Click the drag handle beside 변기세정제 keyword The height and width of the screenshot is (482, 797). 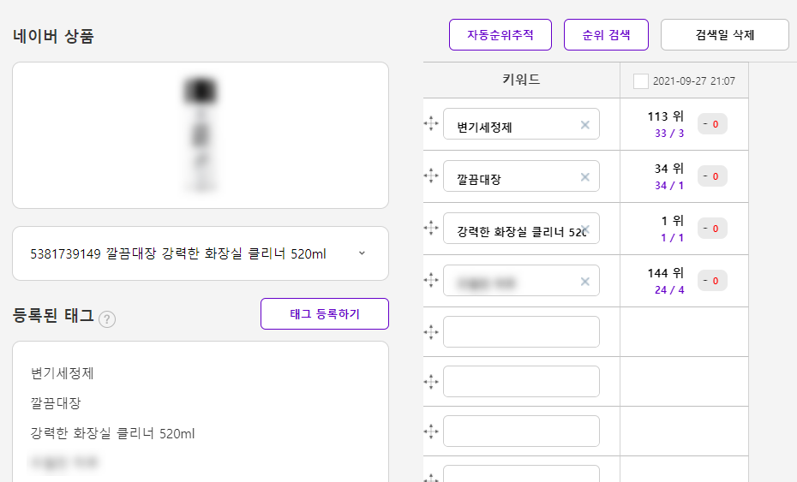click(431, 123)
